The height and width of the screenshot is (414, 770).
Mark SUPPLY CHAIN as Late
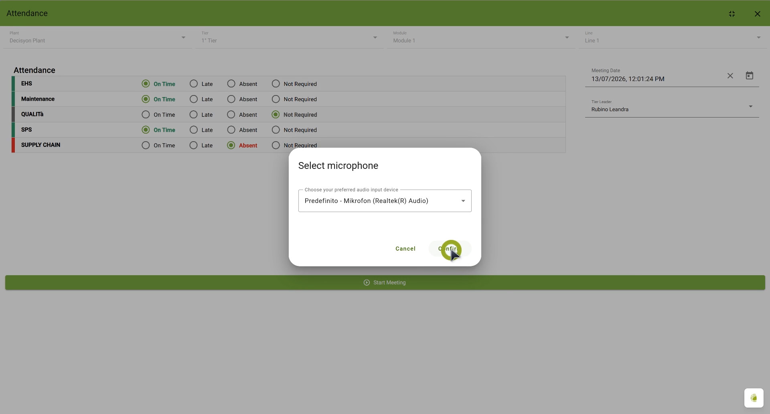click(x=194, y=145)
